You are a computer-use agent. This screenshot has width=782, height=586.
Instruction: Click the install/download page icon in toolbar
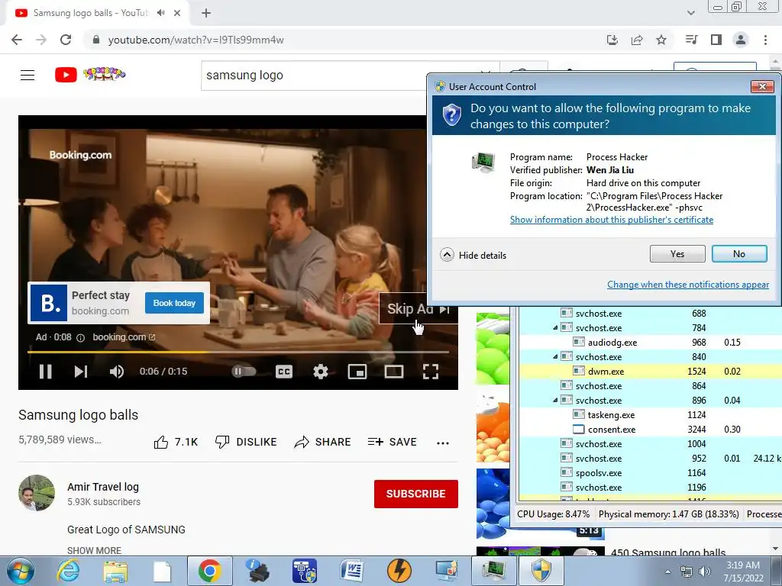612,40
